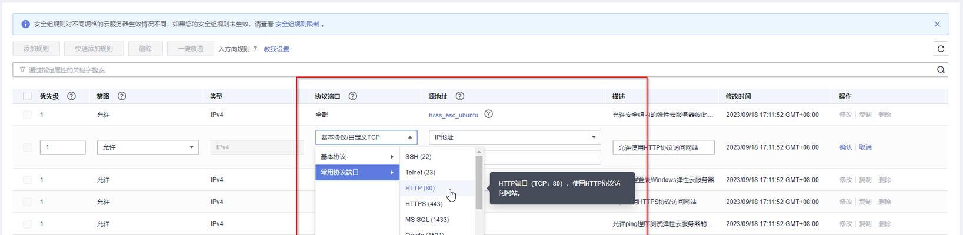Click help icon next to 协议端口
The width and height of the screenshot is (963, 235).
[353, 96]
